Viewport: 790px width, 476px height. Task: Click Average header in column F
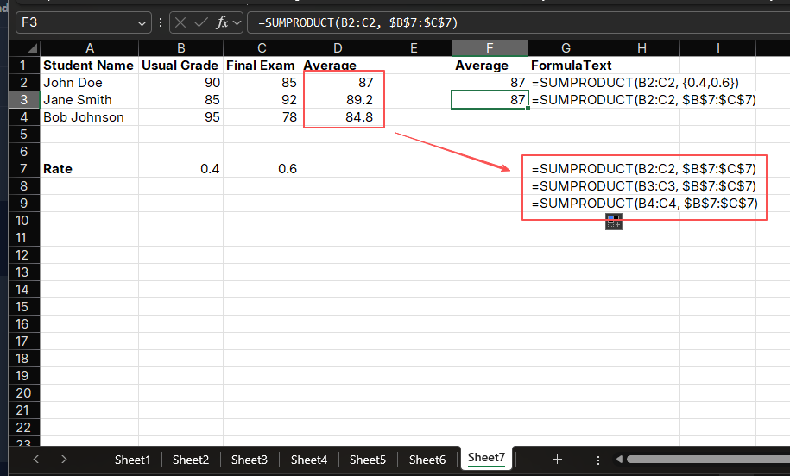pyautogui.click(x=490, y=66)
